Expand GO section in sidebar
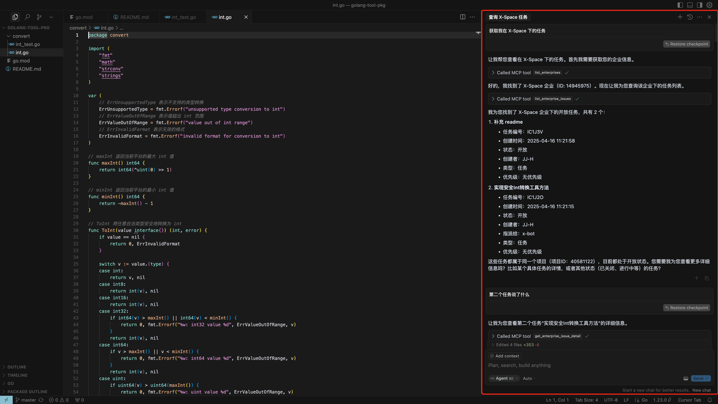The image size is (718, 404). pyautogui.click(x=31, y=383)
